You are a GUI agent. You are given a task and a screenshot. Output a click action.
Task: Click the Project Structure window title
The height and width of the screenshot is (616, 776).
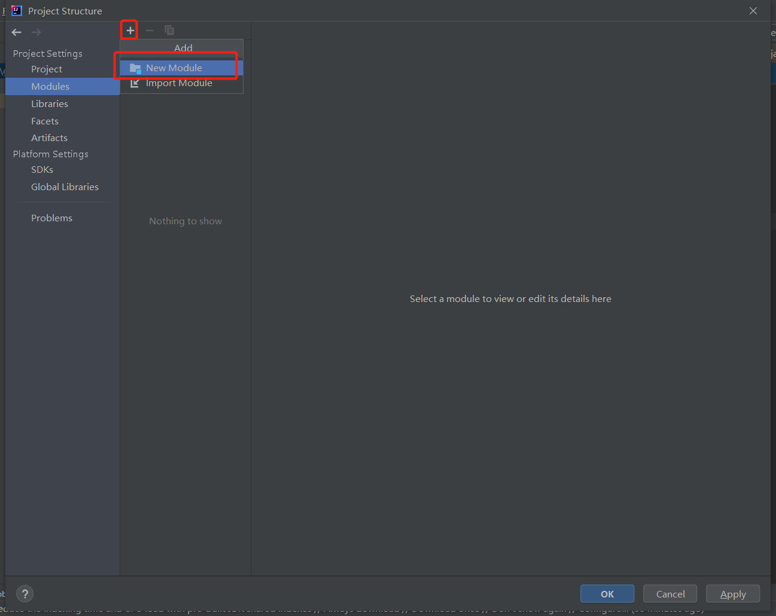(65, 11)
